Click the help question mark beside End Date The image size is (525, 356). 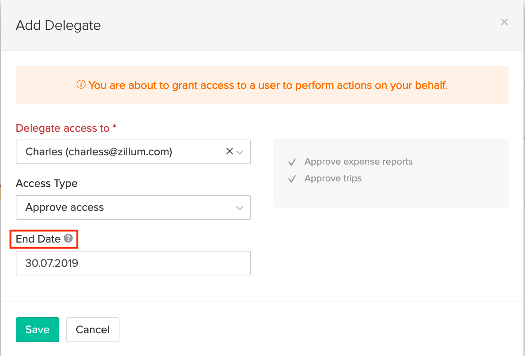click(68, 238)
